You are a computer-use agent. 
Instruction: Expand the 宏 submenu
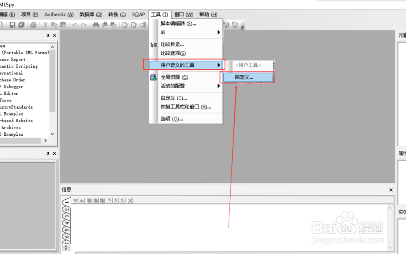(x=163, y=32)
